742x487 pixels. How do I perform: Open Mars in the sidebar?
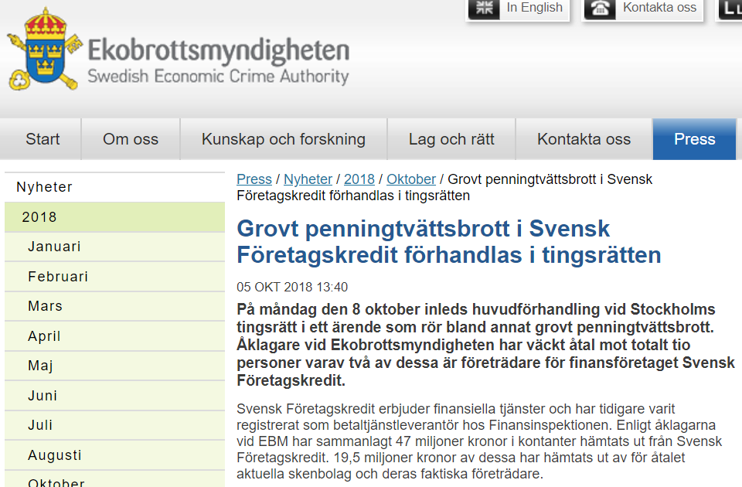(114, 306)
